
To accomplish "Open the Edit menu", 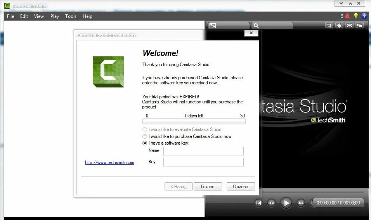I will tap(24, 16).
